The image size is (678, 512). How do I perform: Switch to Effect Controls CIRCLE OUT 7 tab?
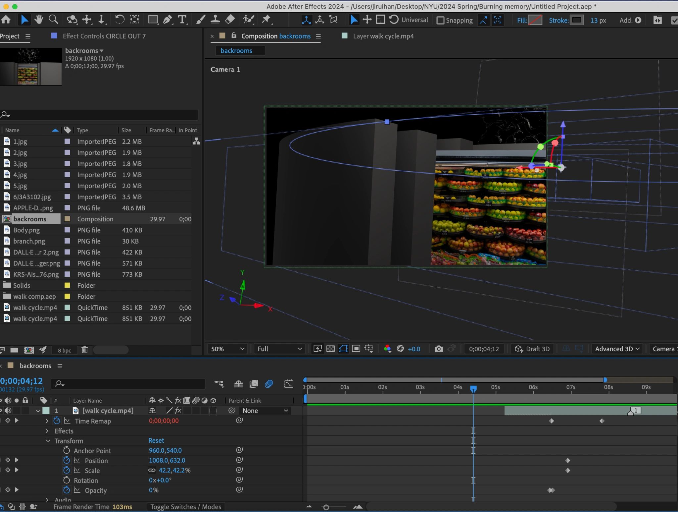point(104,36)
